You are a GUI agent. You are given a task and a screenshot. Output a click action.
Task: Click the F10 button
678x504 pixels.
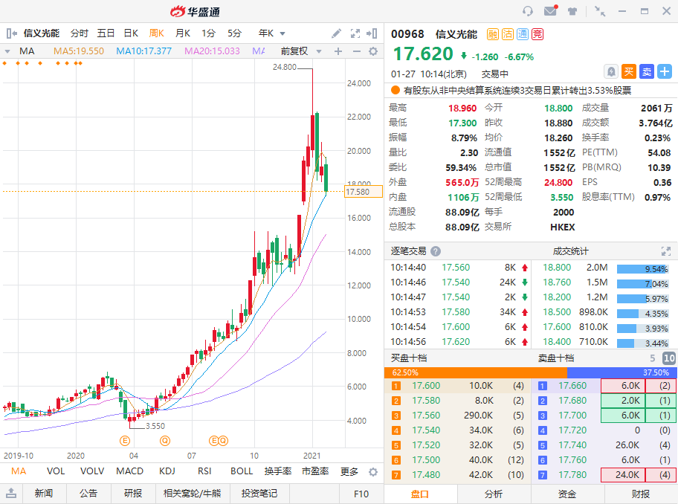361,494
